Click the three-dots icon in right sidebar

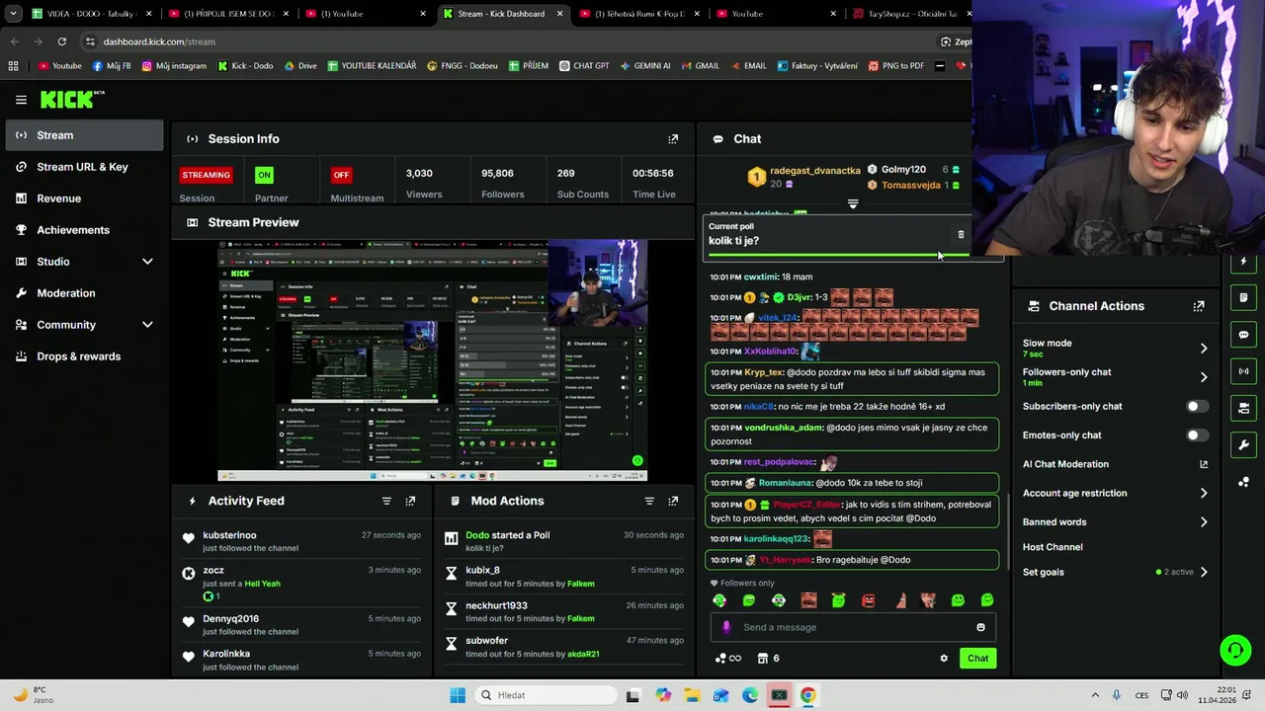(x=1243, y=482)
